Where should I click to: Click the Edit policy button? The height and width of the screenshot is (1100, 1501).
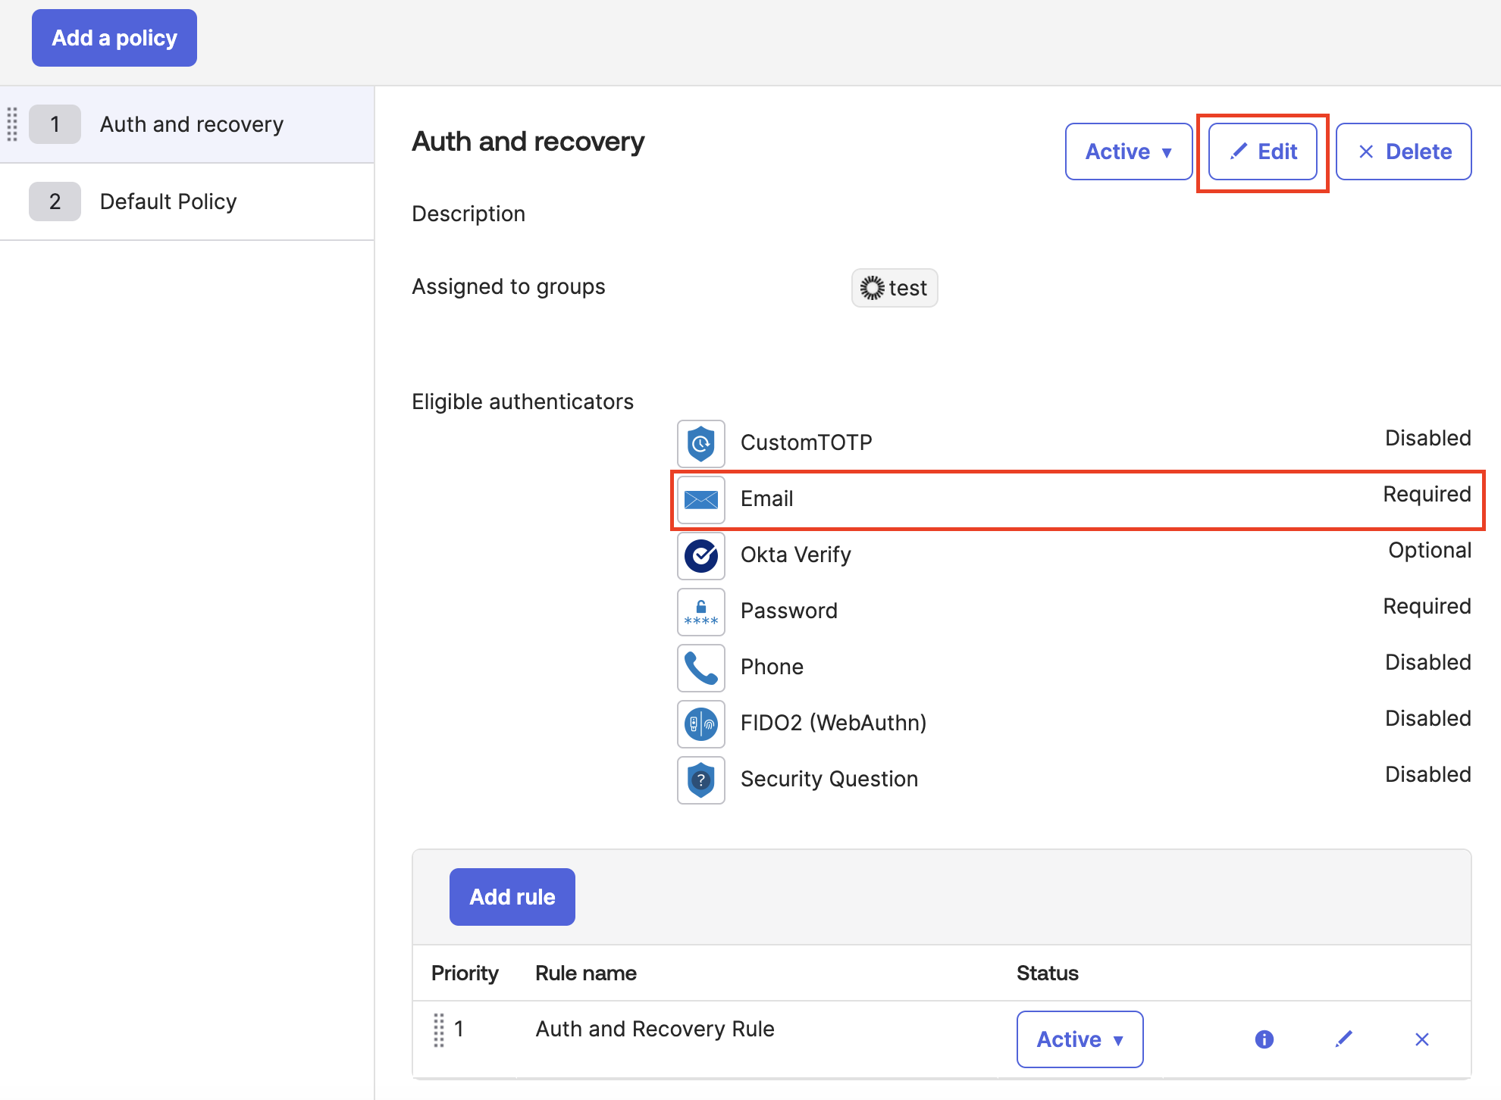click(x=1262, y=152)
